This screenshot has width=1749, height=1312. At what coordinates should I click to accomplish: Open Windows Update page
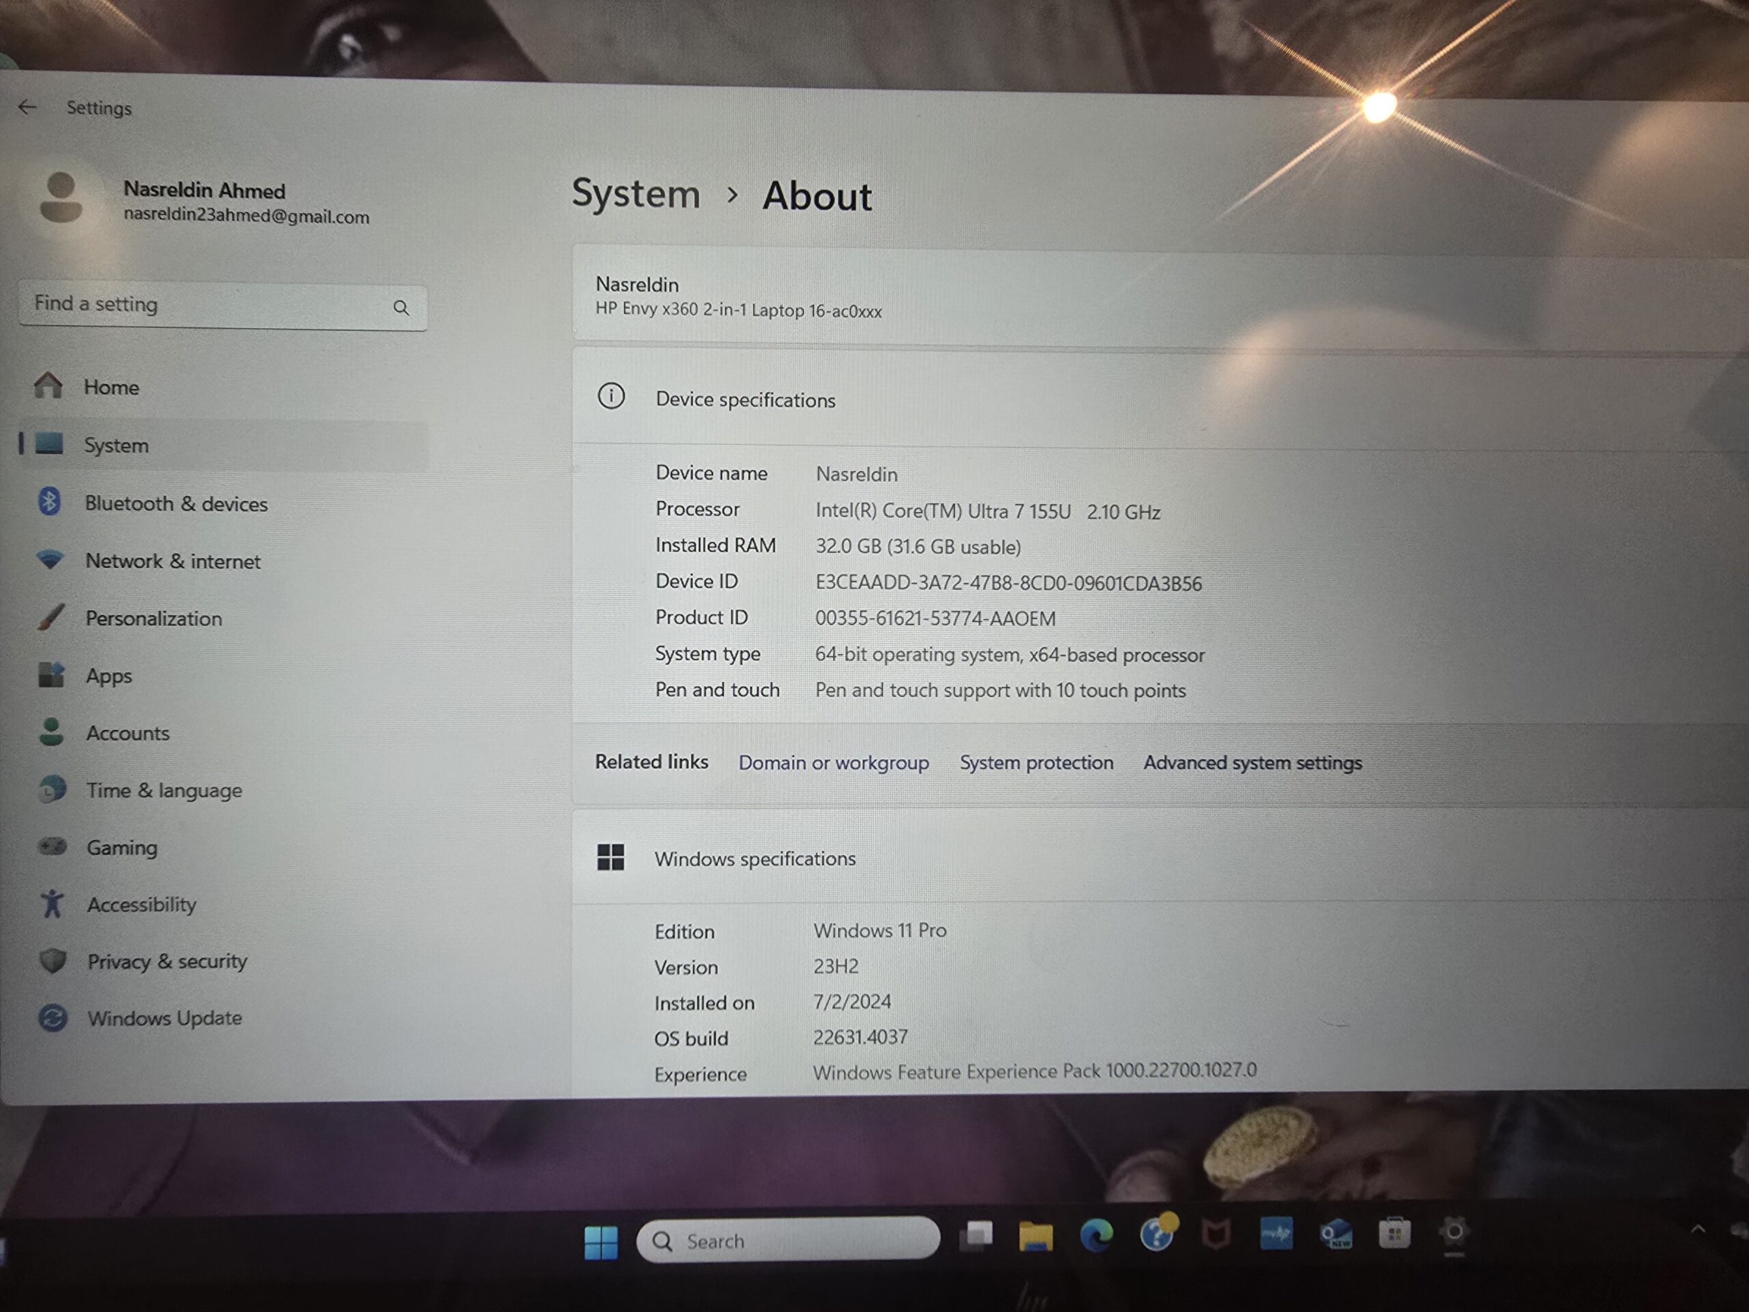coord(165,1017)
